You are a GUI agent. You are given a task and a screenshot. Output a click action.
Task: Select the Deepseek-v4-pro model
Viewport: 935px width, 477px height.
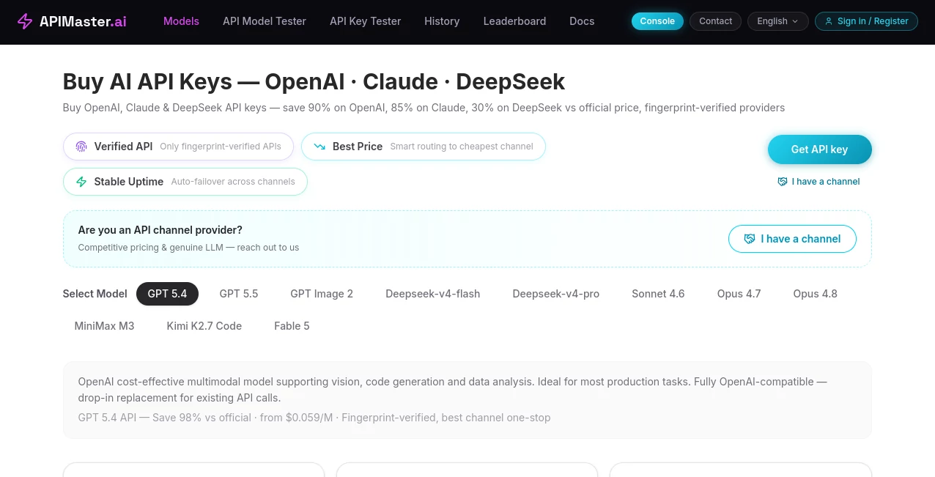tap(556, 294)
